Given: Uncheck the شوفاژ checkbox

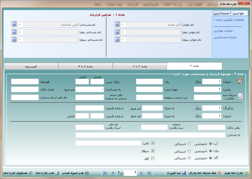Looking at the screenshot, I should pos(153,151).
